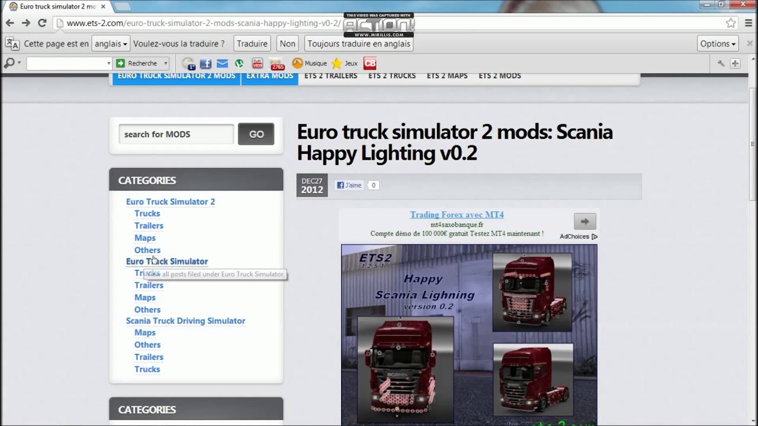Open Maps under Scania Truck Driving Simulator
This screenshot has width=758, height=426.
[x=145, y=333]
